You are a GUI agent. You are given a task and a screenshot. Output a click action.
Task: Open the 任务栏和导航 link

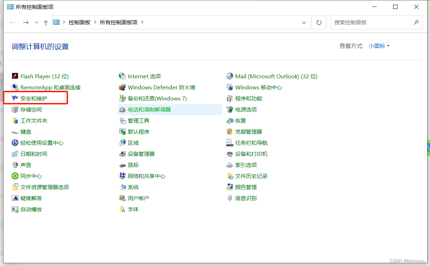click(251, 143)
